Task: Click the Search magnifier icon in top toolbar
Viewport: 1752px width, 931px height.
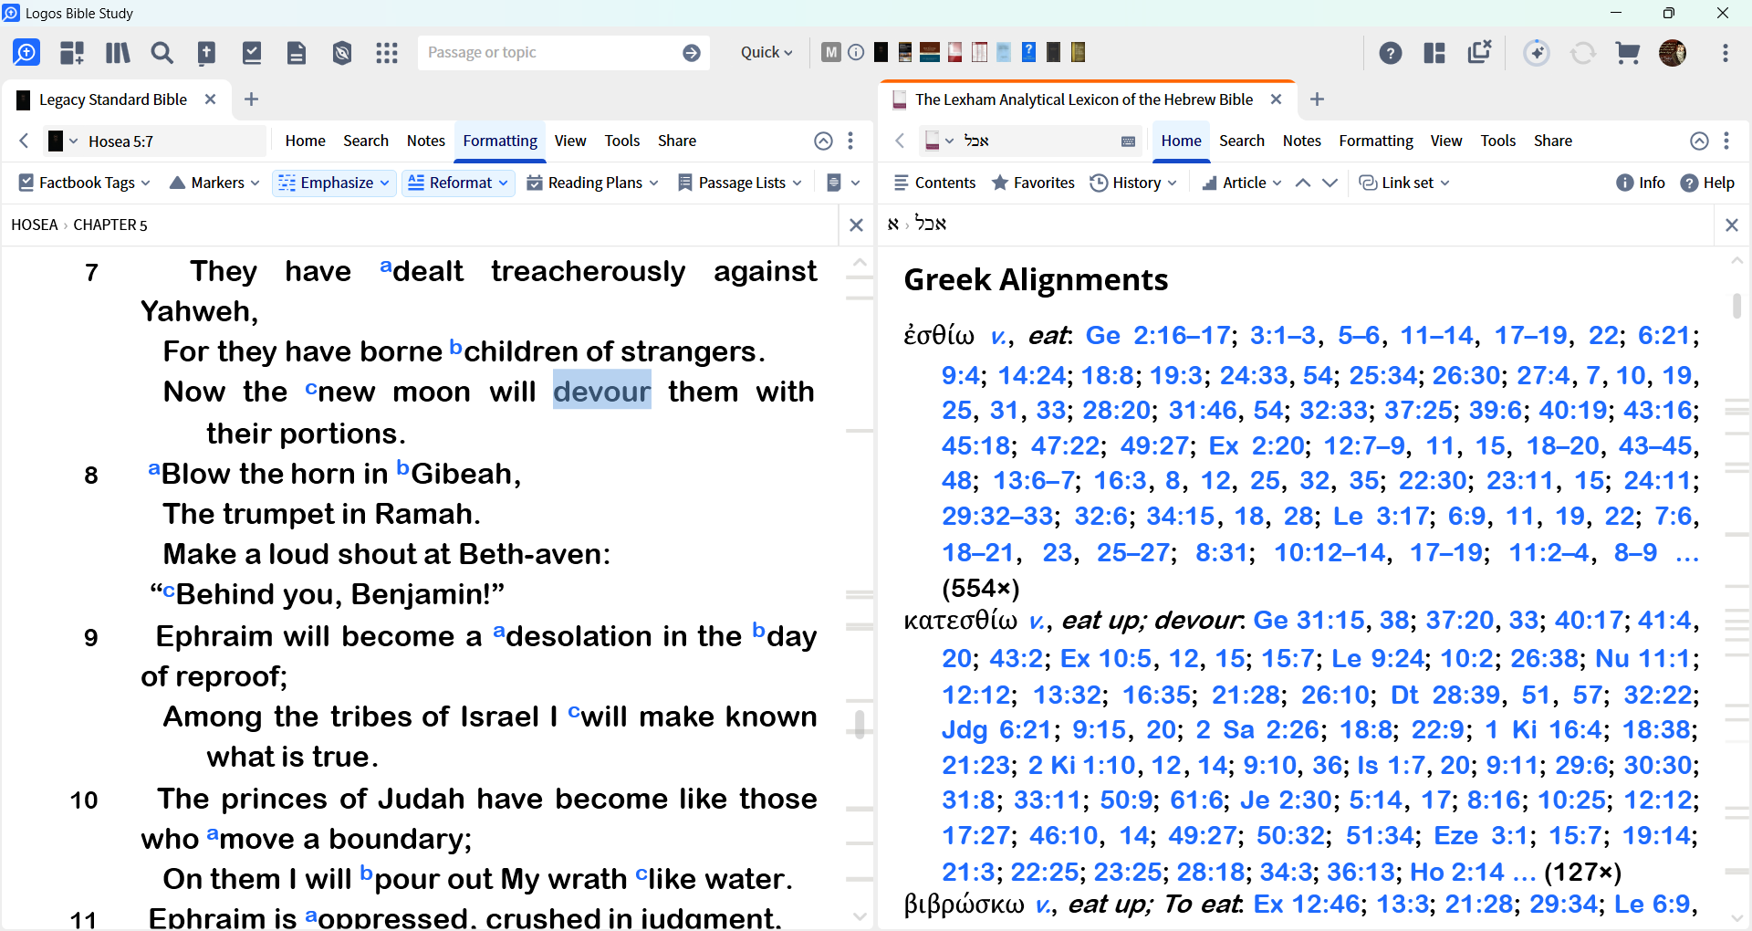Action: (x=162, y=53)
